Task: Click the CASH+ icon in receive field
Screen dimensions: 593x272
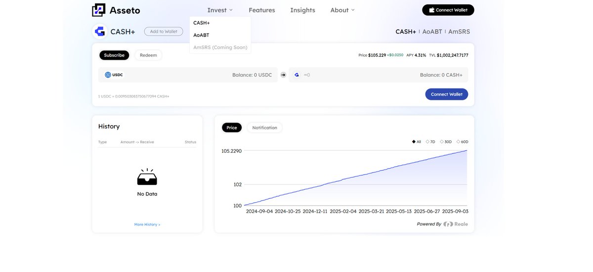Action: pyautogui.click(x=296, y=75)
